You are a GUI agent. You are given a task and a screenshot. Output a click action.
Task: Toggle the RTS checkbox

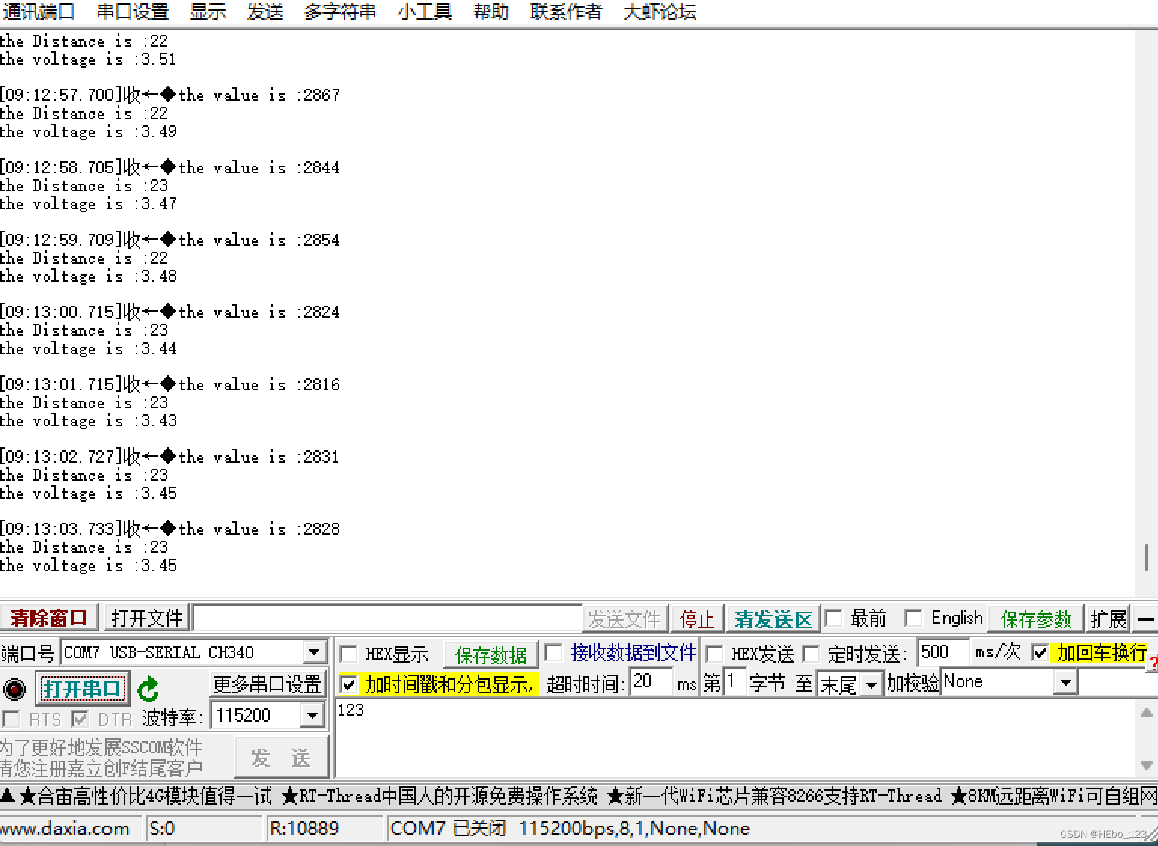(x=11, y=719)
